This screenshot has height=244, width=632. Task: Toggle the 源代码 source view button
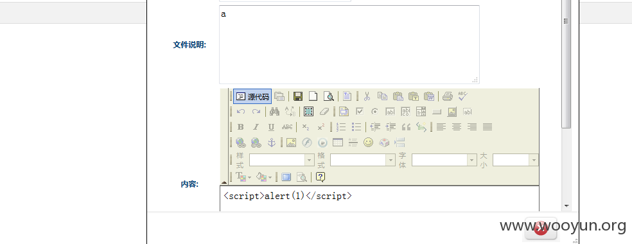[252, 96]
